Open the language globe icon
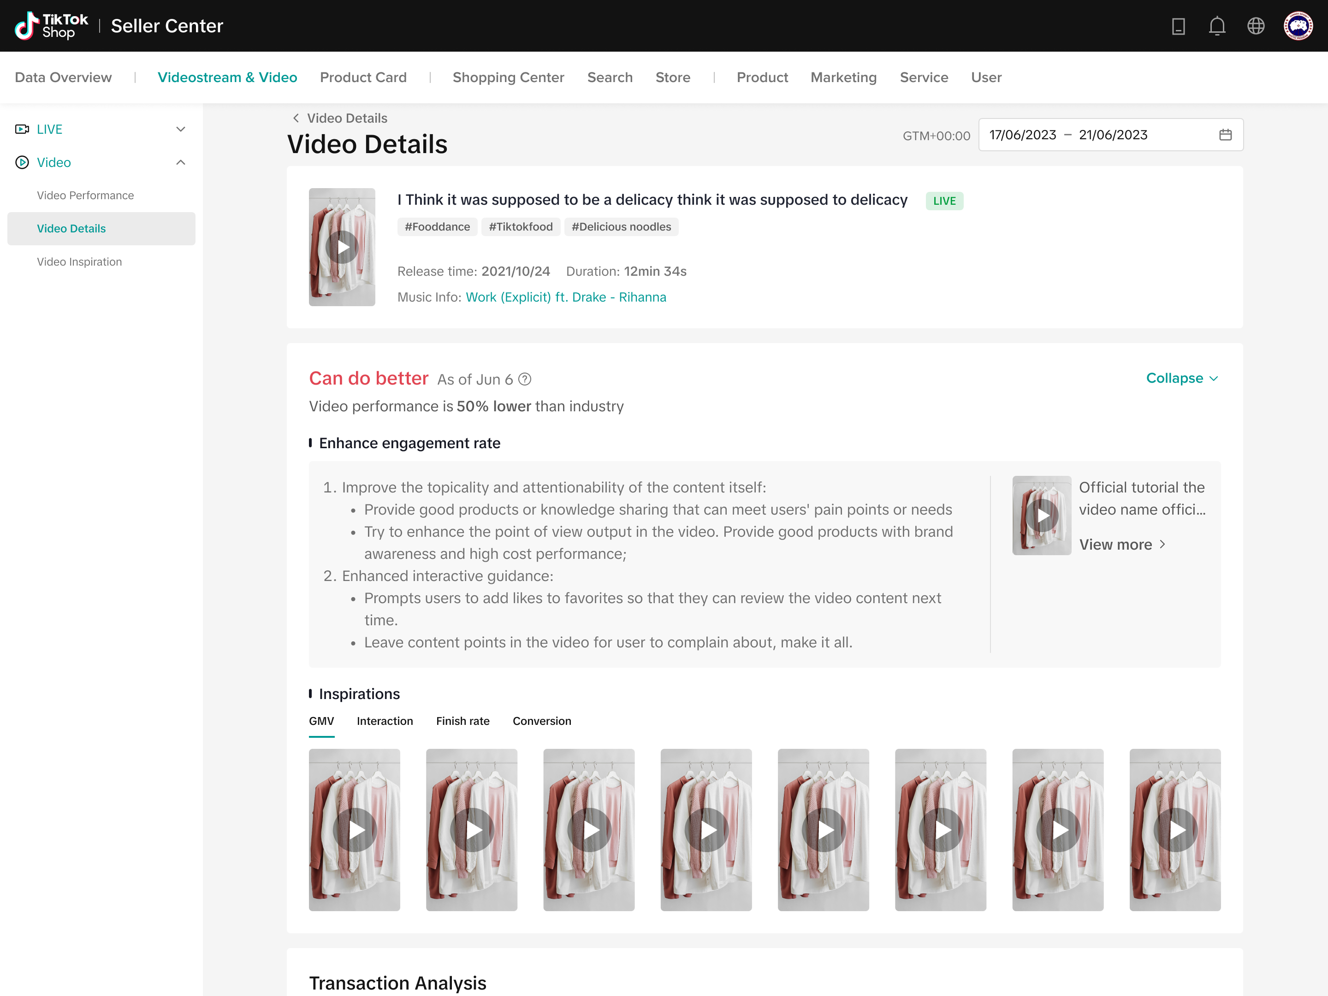The width and height of the screenshot is (1328, 996). tap(1255, 26)
